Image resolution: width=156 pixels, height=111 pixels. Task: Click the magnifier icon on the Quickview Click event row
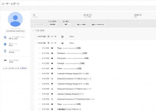pyautogui.click(x=52, y=99)
